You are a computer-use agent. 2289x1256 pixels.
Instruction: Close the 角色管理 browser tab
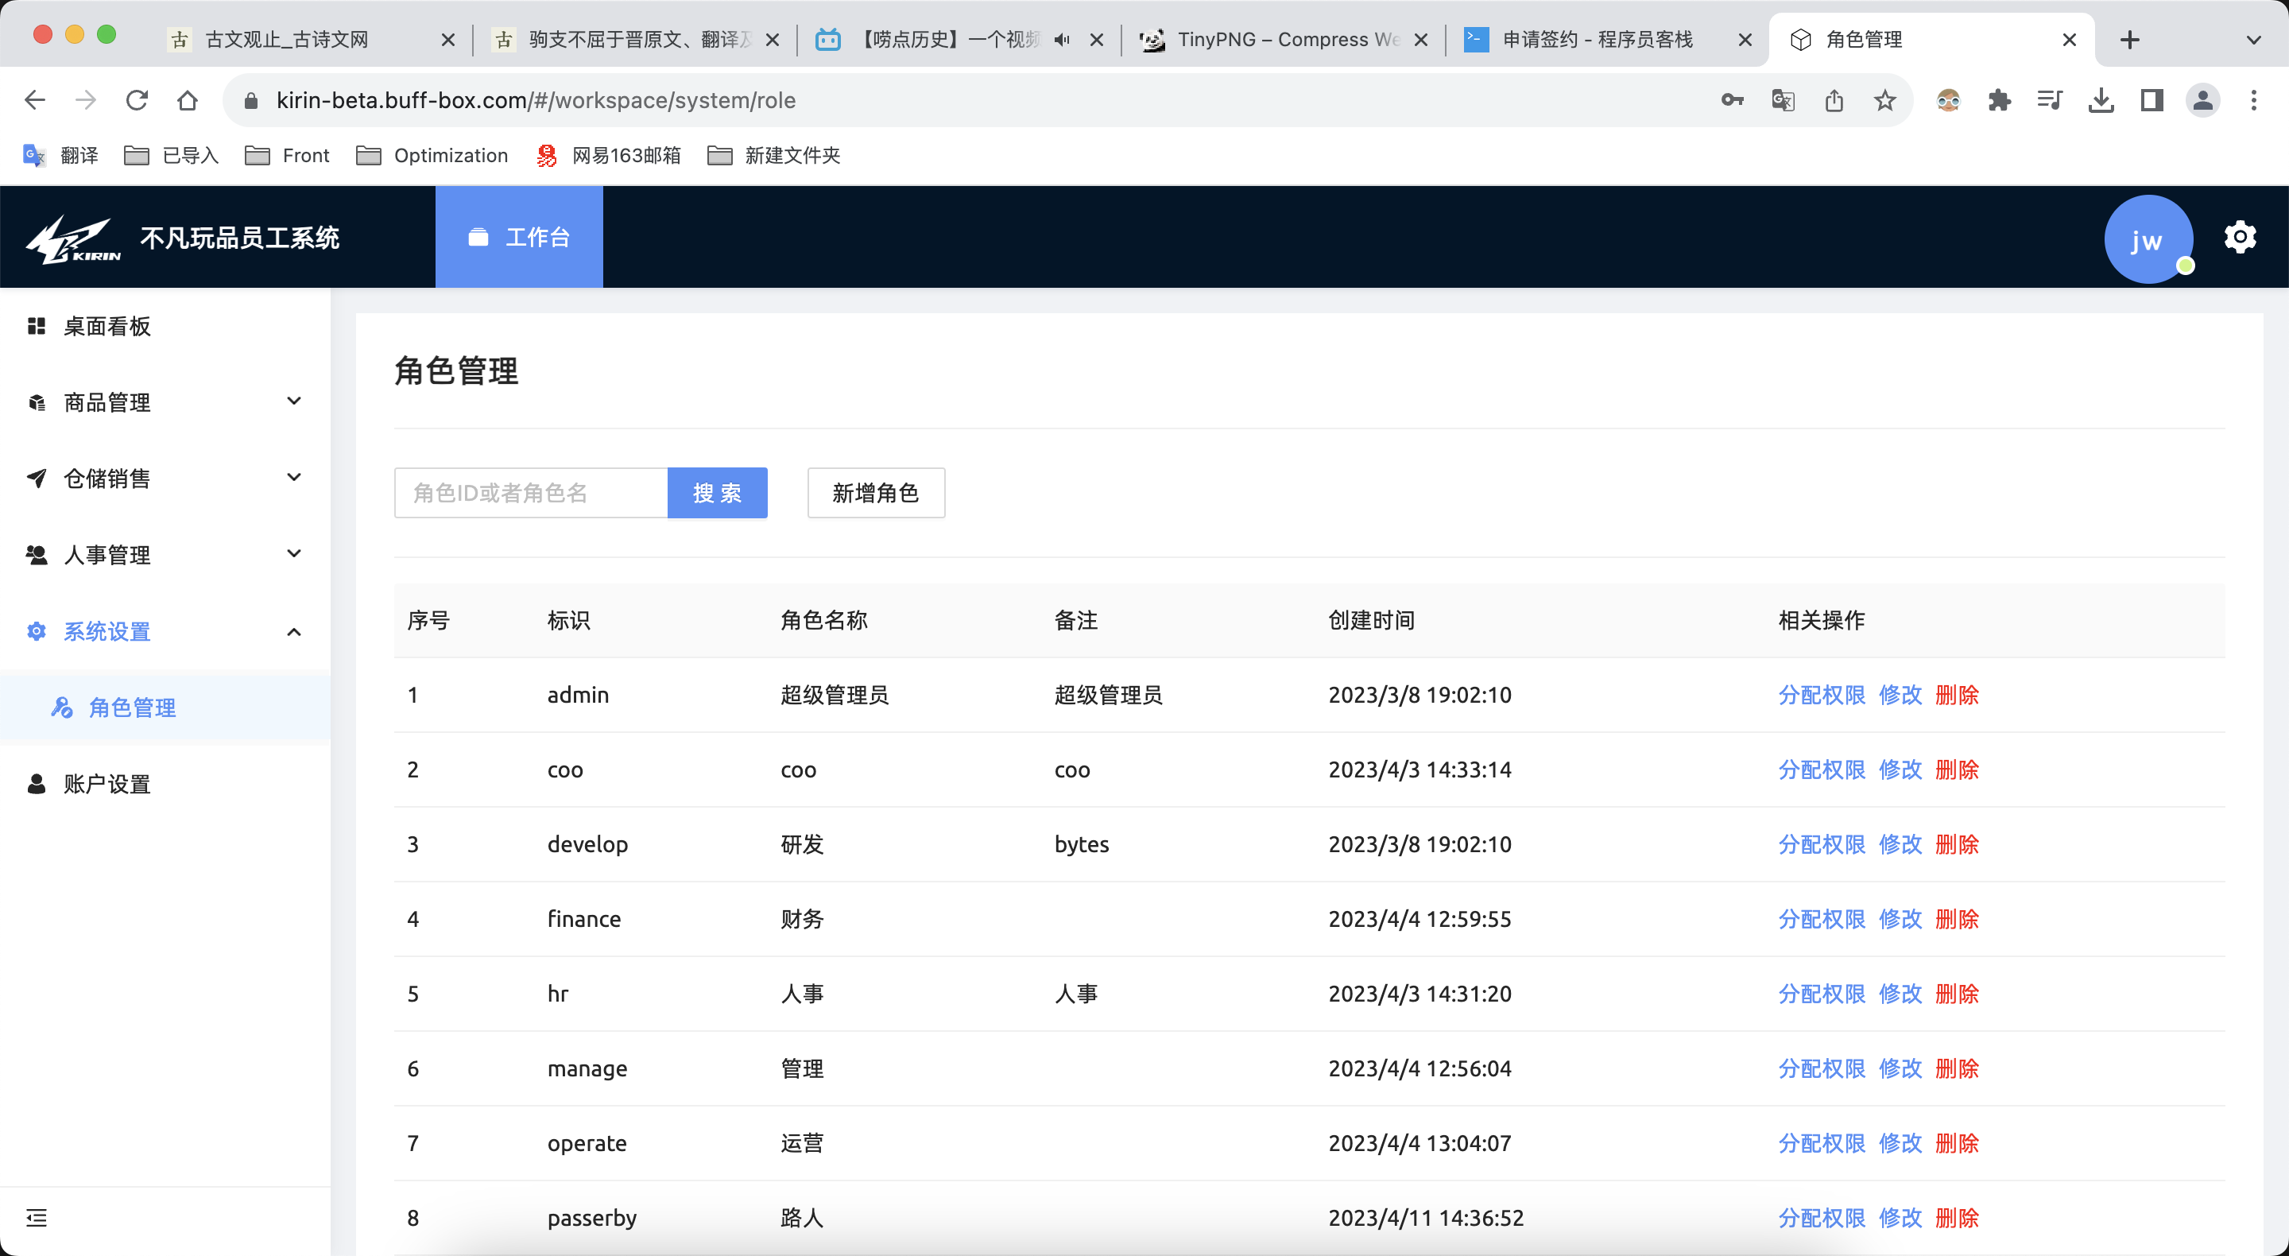click(x=2070, y=40)
